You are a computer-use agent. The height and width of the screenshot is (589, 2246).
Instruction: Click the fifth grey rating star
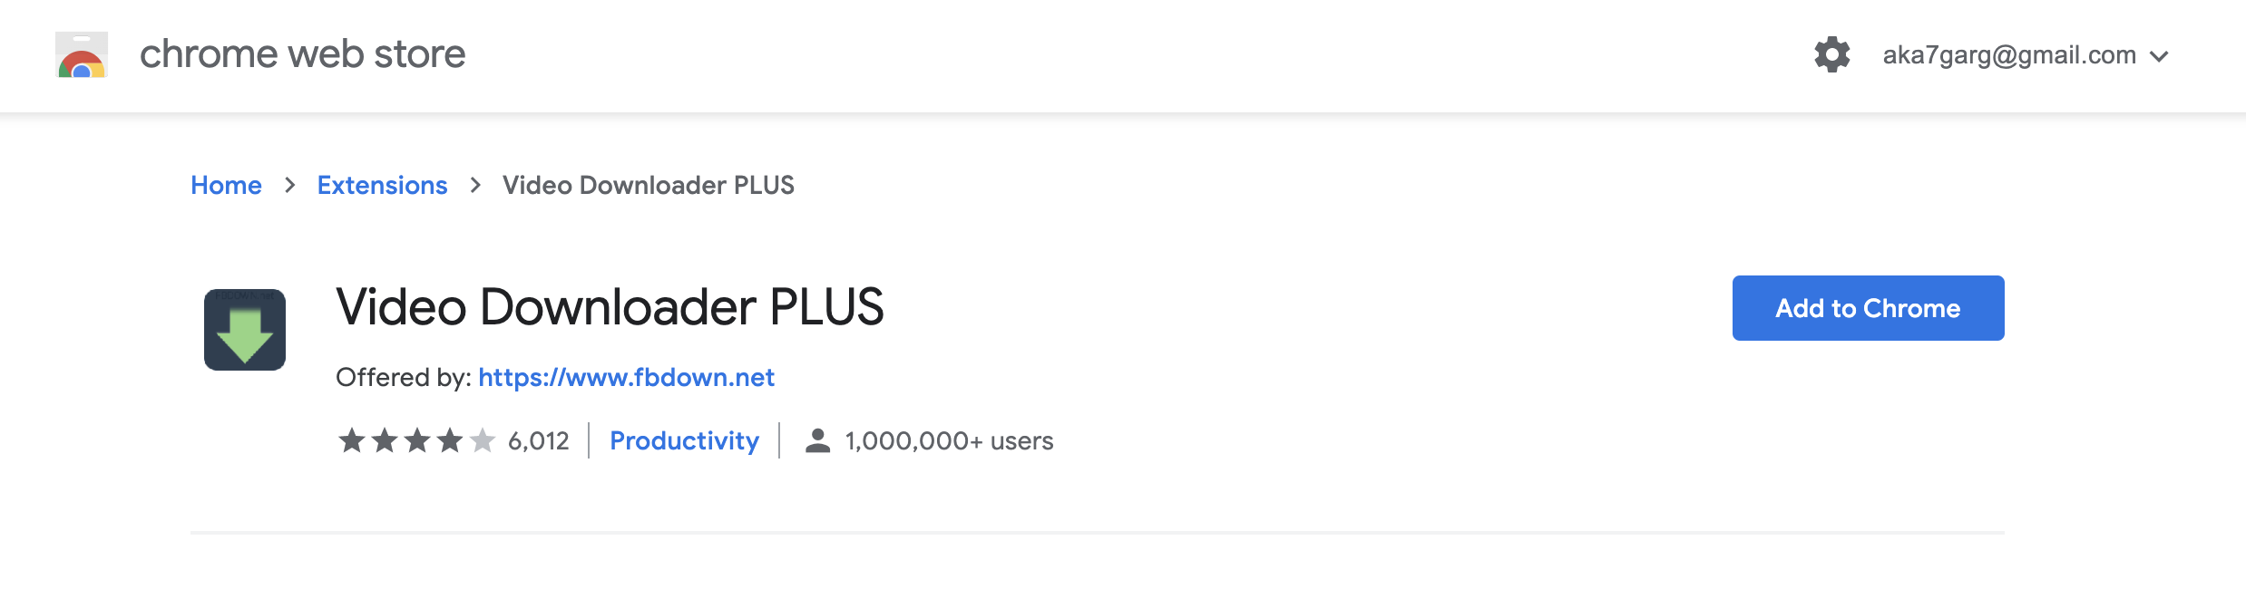[483, 440]
